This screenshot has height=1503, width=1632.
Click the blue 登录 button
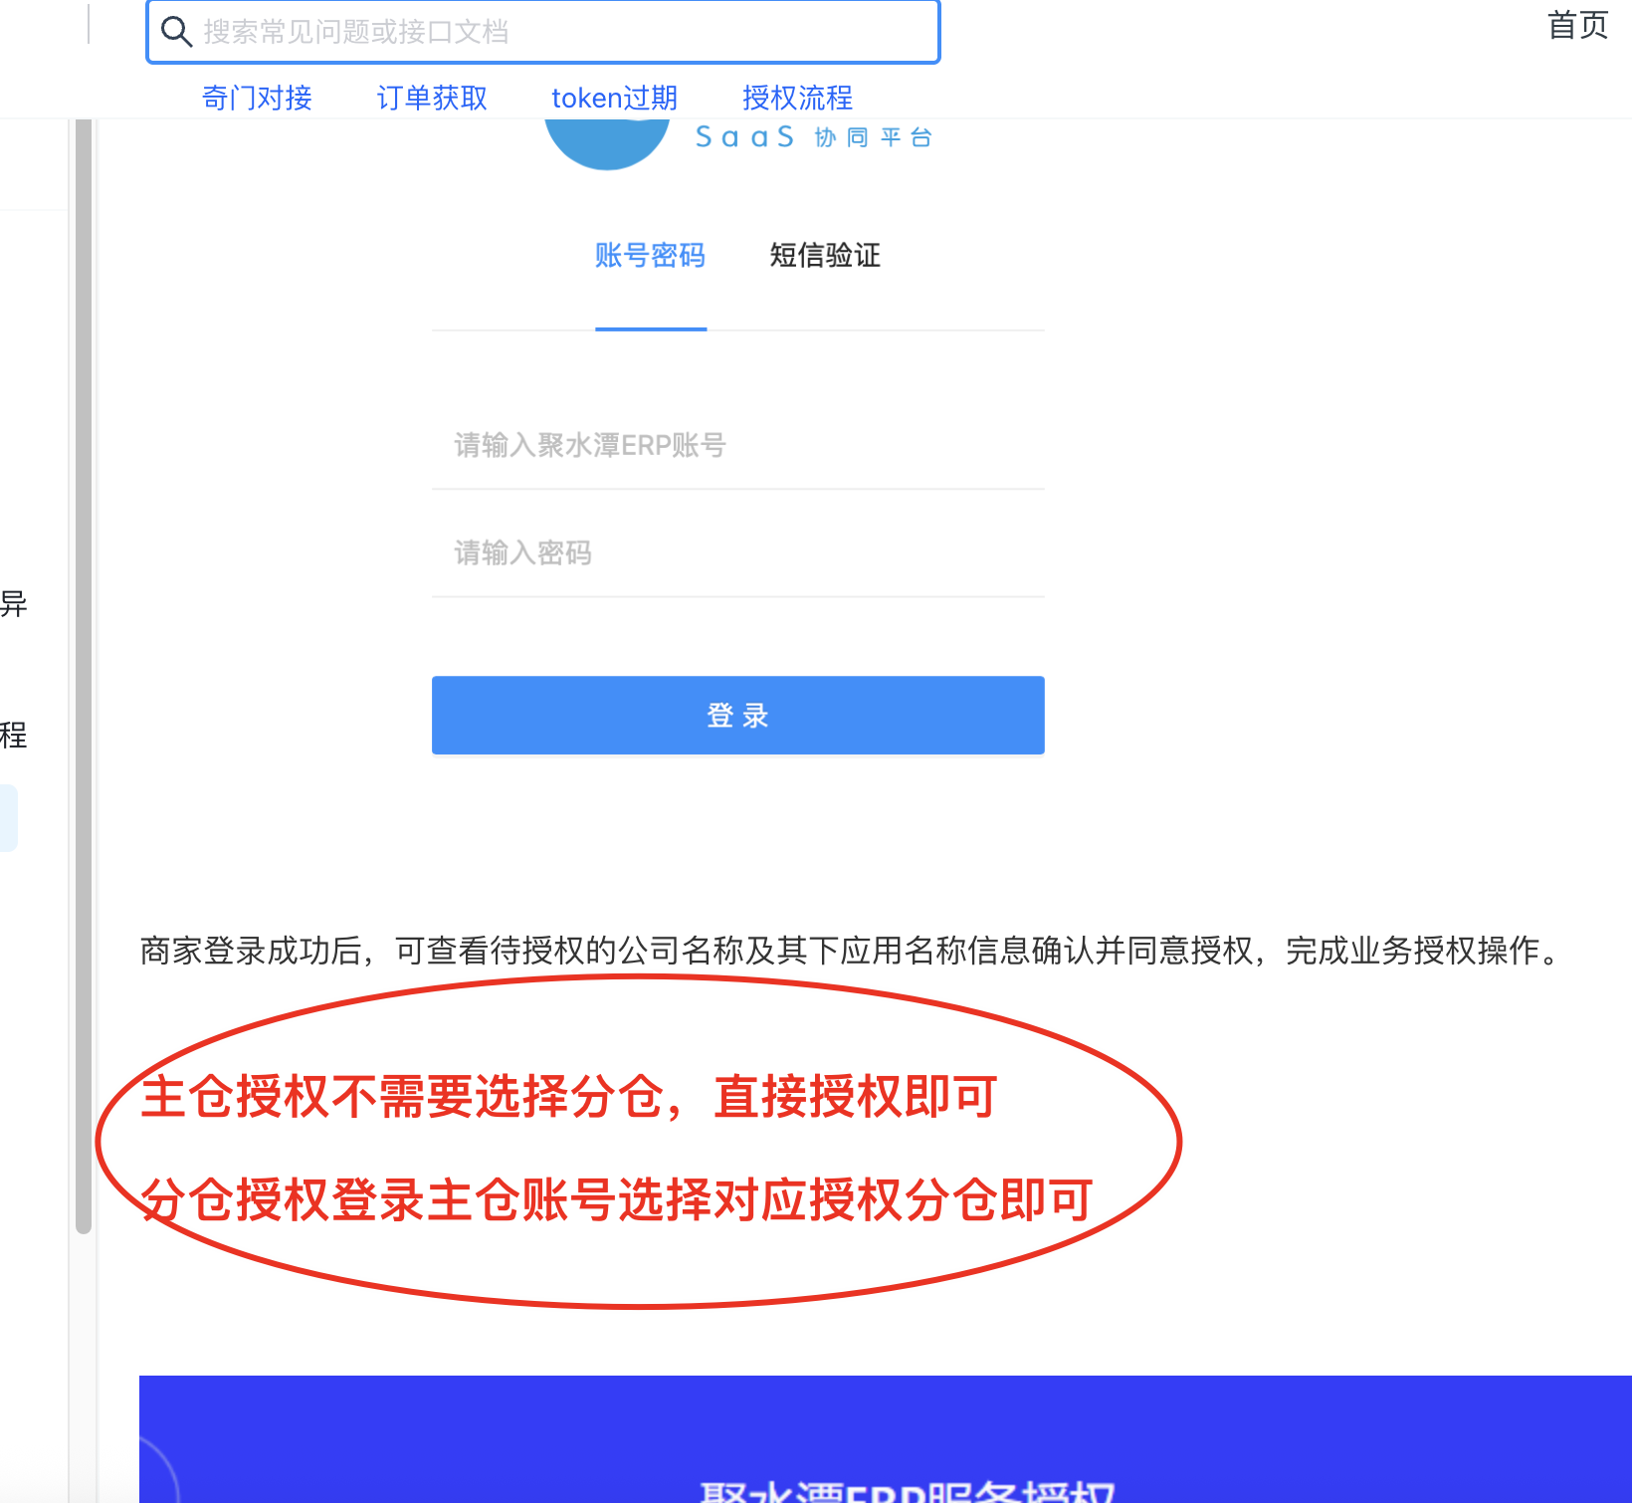click(x=738, y=715)
